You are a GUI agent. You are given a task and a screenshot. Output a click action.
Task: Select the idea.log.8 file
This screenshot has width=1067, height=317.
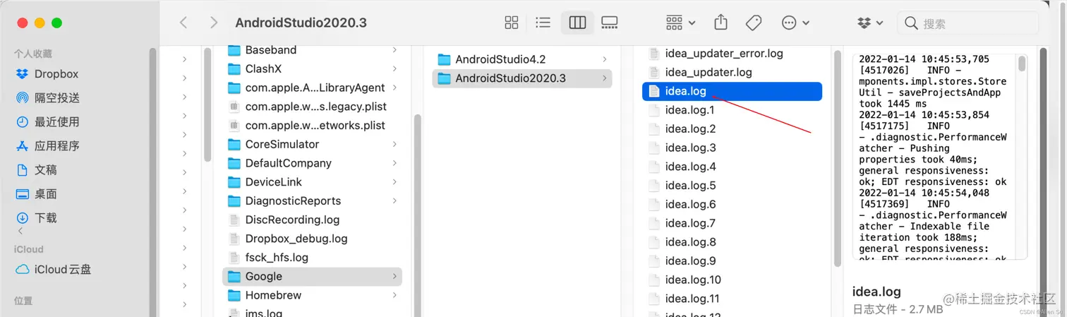tap(732, 242)
